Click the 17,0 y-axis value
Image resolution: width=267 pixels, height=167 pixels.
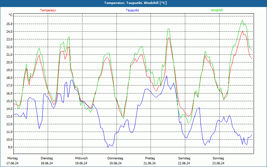[x=9, y=86]
